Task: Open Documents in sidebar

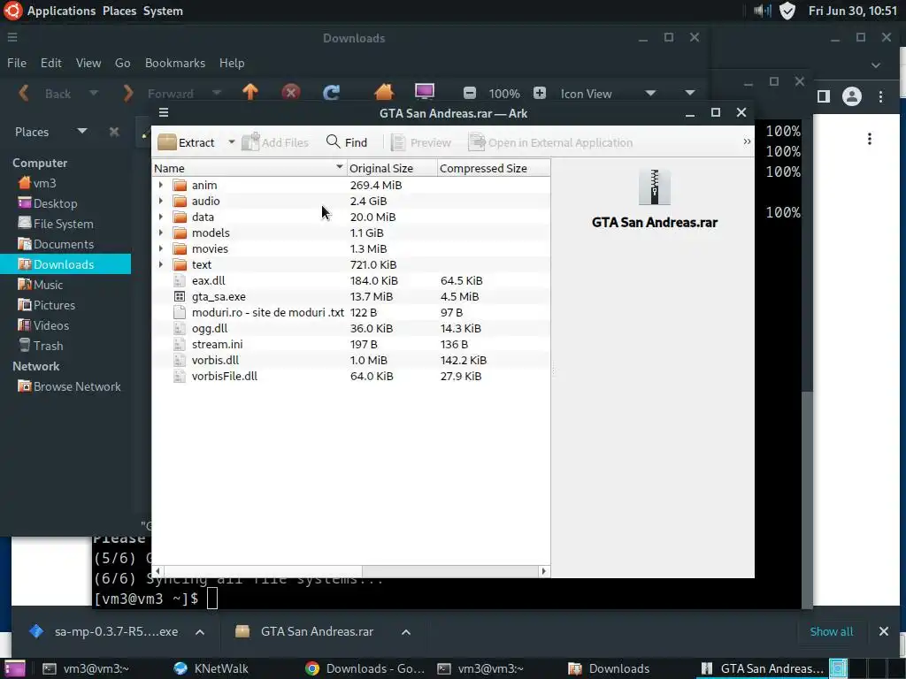Action: tap(56, 244)
